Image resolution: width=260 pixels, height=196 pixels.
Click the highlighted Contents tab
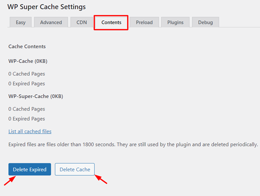(111, 22)
